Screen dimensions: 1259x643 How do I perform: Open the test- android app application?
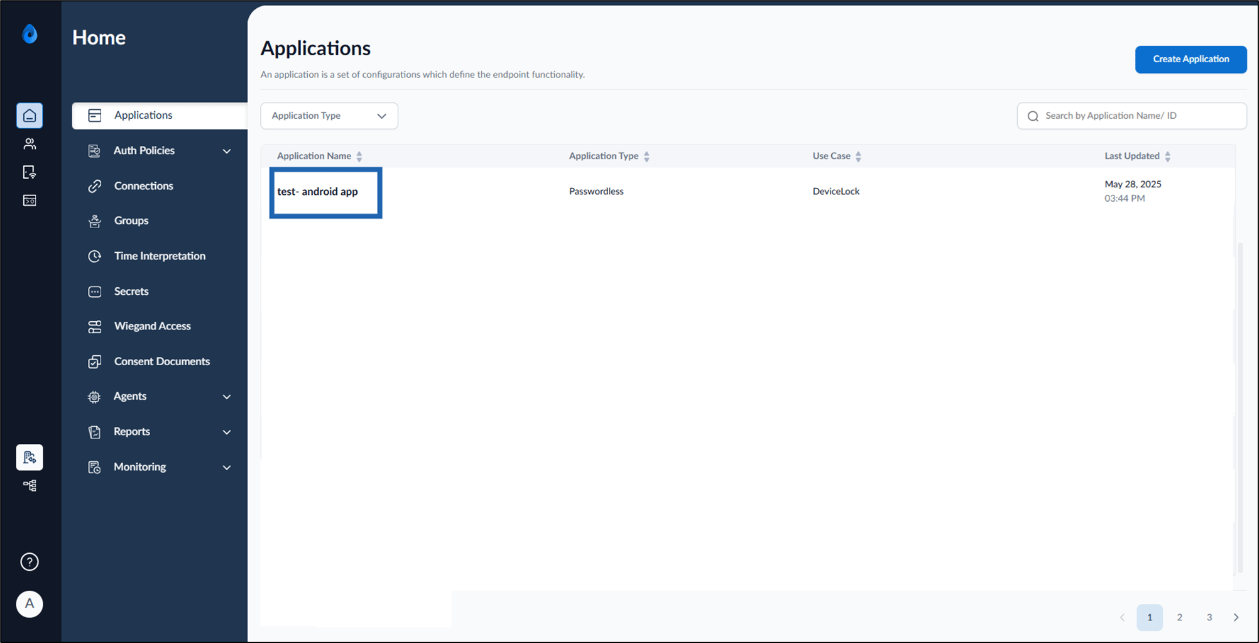point(317,192)
